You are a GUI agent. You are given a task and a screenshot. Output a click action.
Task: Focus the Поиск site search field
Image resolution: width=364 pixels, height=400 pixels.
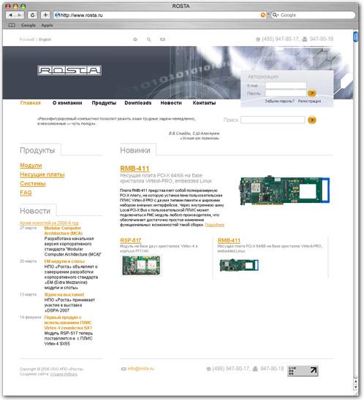273,120
